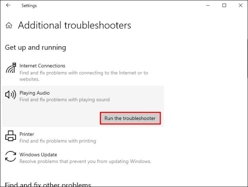
Task: Click 'Resolve problems that prevent you from updating' text
Action: click(74, 161)
